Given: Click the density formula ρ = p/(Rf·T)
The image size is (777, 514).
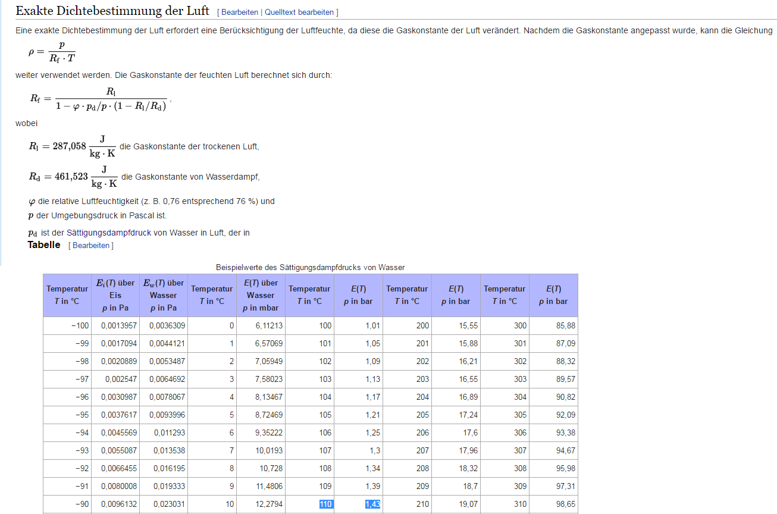Looking at the screenshot, I should coord(52,52).
